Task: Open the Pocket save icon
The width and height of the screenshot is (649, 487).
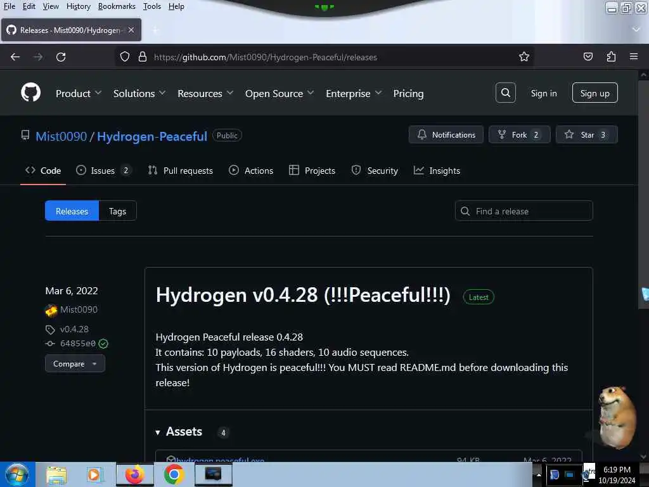Action: pos(588,56)
